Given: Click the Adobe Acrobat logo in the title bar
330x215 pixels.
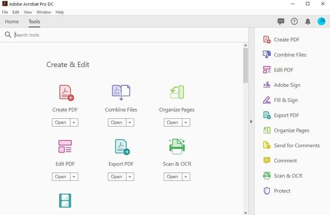Looking at the screenshot, I should (x=5, y=4).
